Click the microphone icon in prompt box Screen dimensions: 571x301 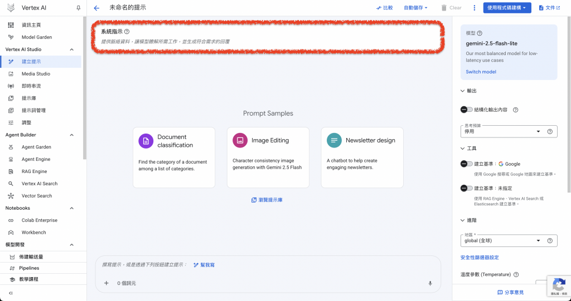(x=430, y=283)
